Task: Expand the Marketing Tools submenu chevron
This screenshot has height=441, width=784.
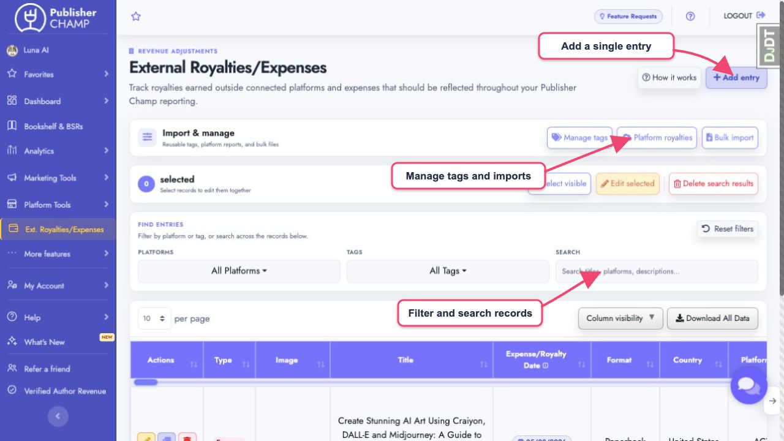Action: coord(107,178)
